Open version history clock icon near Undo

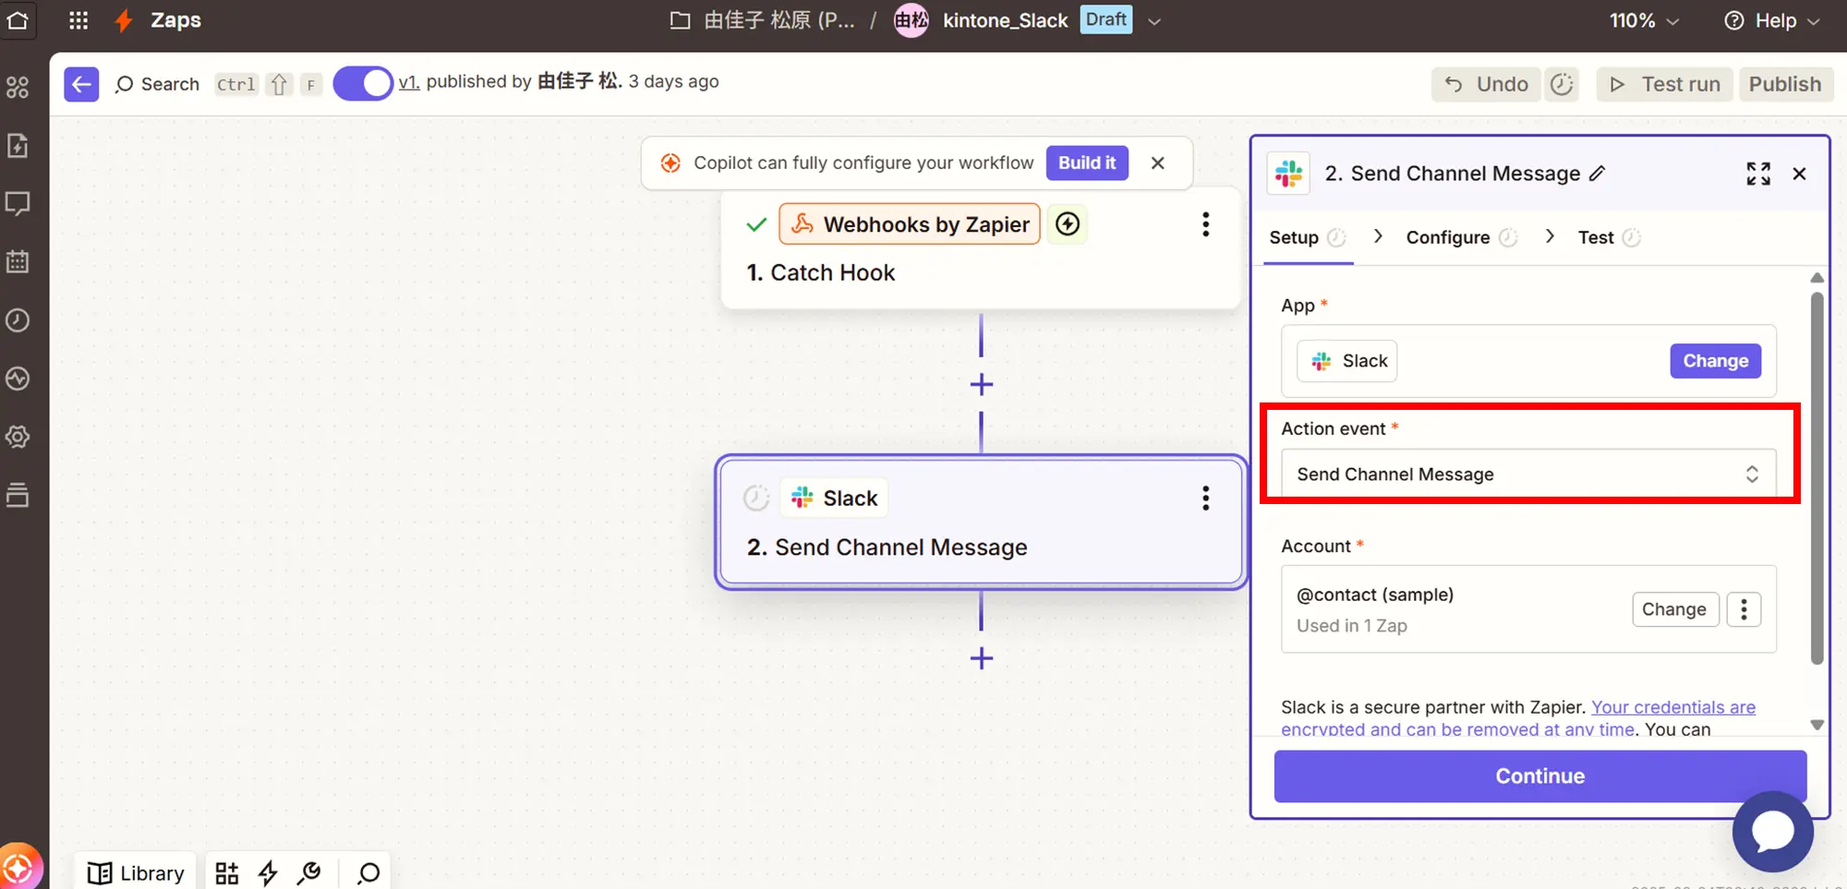[x=1561, y=84]
